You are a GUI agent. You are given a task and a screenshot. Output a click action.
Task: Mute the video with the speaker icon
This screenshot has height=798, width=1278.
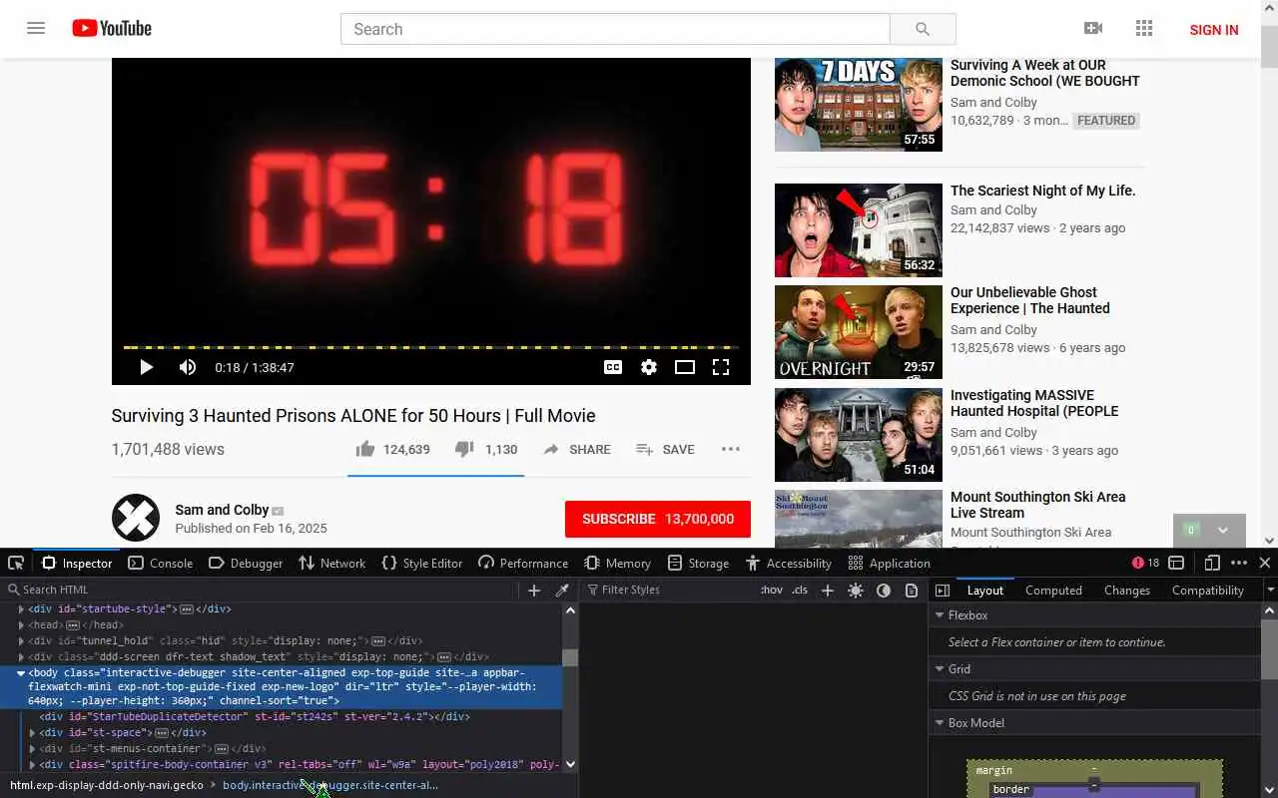click(x=188, y=367)
